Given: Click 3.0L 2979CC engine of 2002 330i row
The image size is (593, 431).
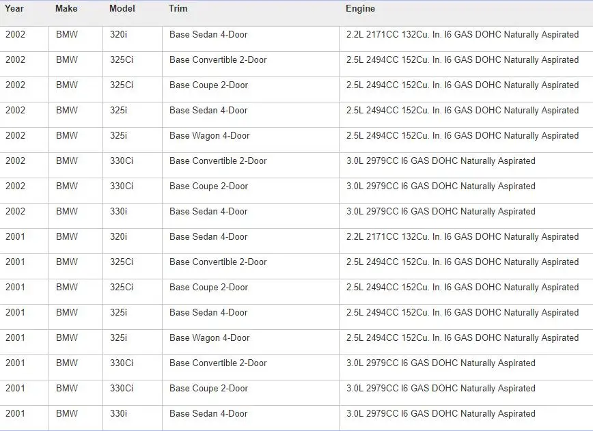Looking at the screenshot, I should pyautogui.click(x=441, y=212).
